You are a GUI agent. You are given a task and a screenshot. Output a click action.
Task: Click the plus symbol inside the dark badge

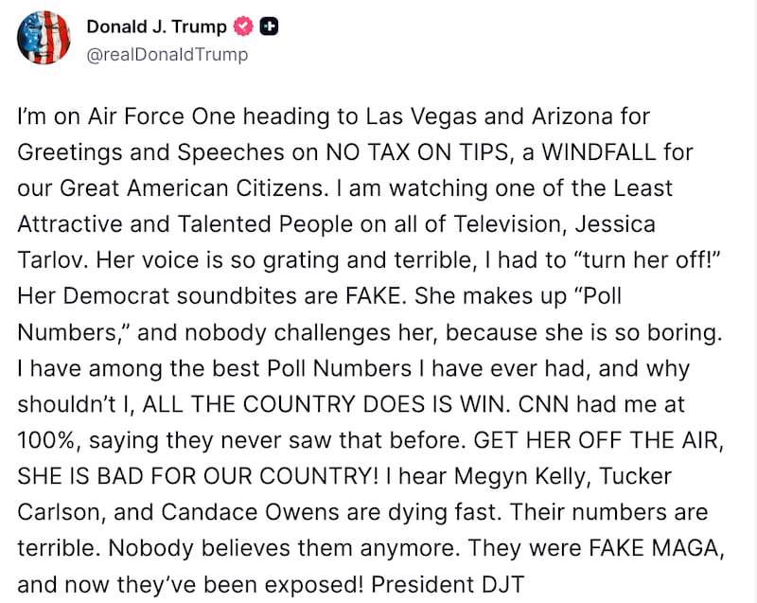click(x=270, y=27)
